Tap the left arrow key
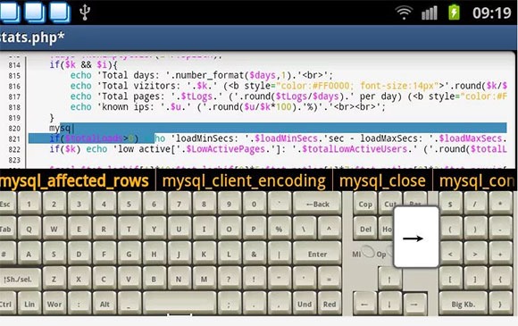The width and height of the screenshot is (518, 326). [x=364, y=304]
